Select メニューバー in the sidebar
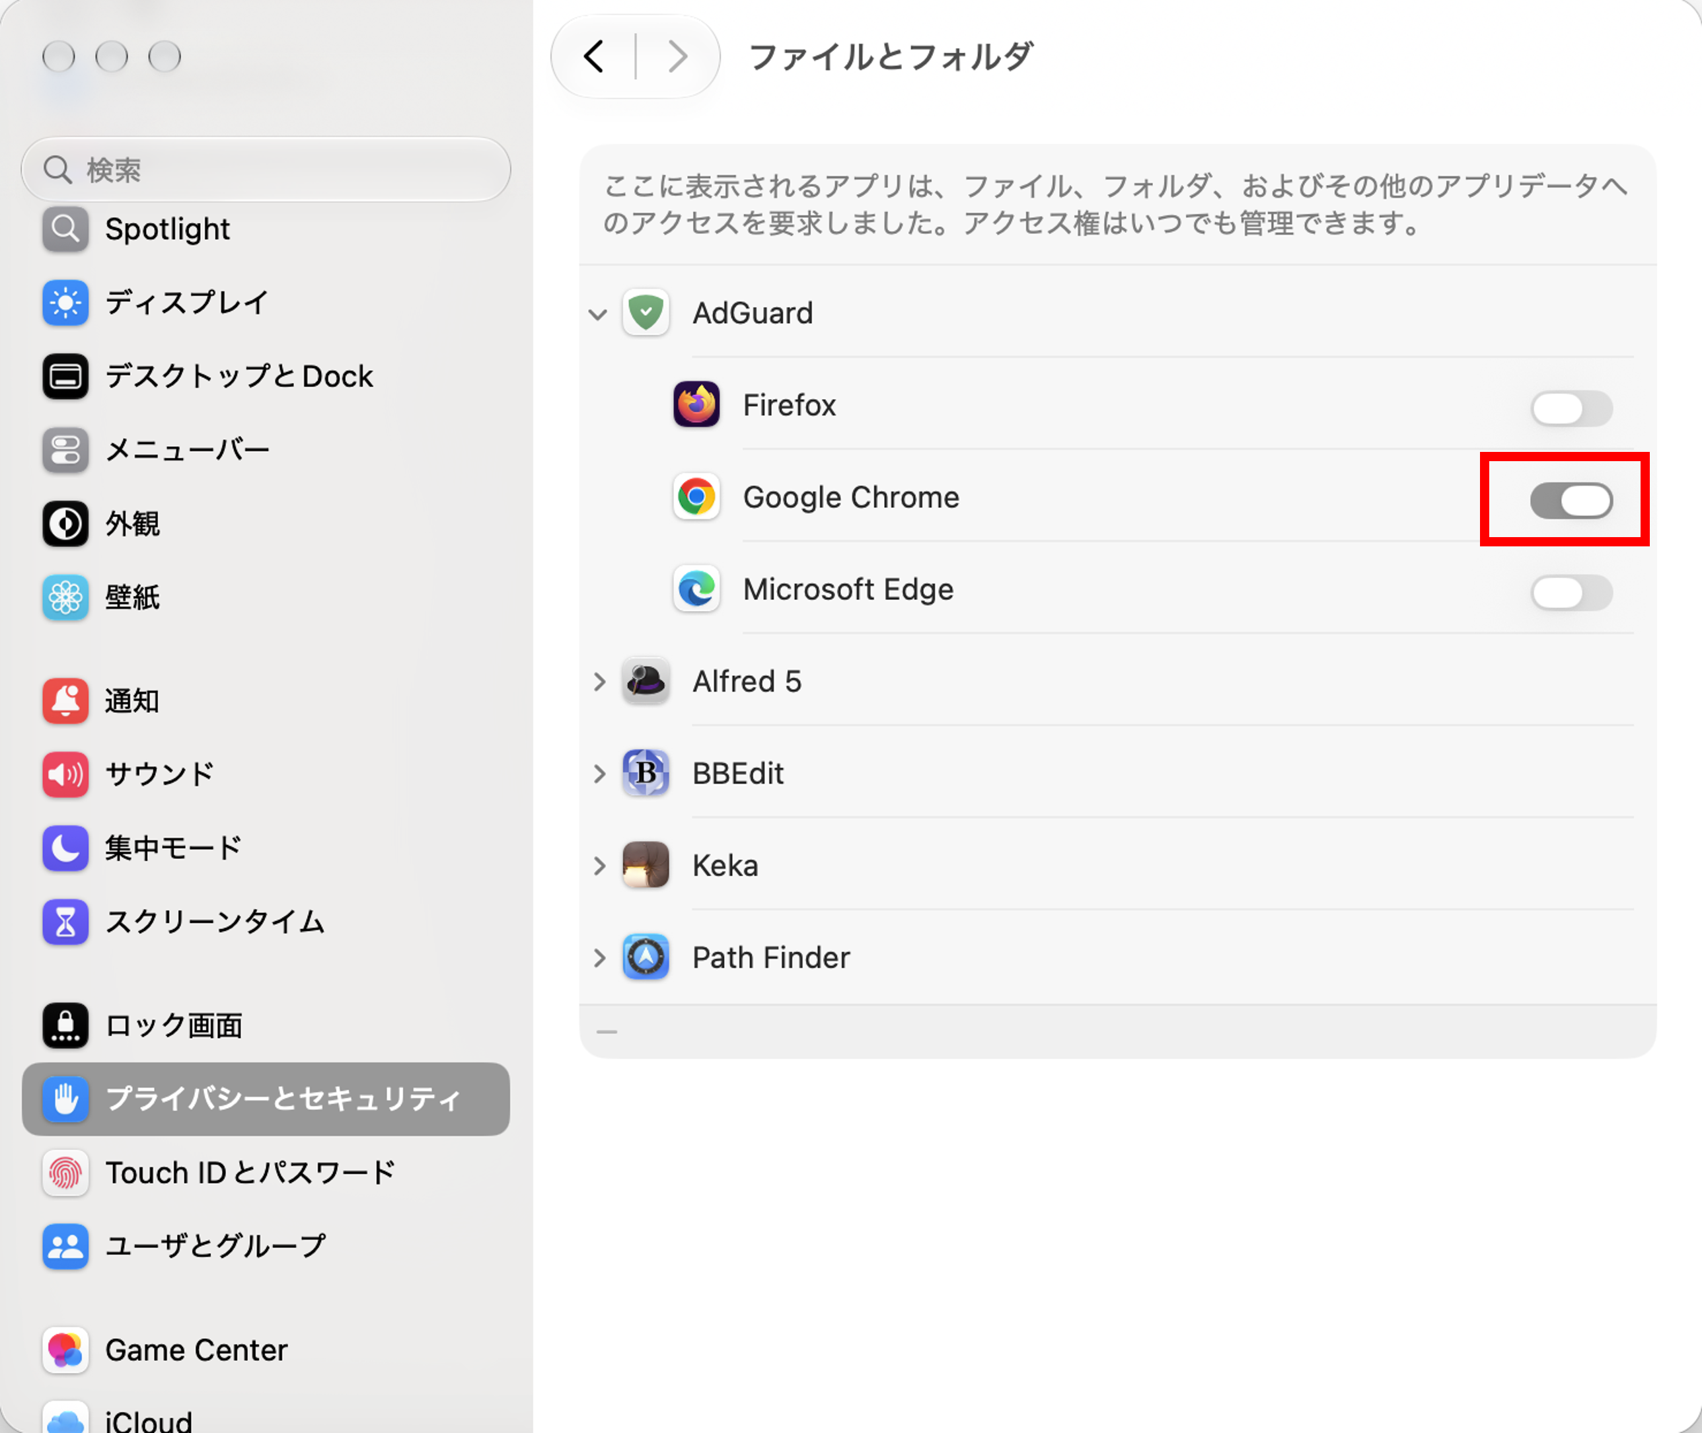Viewport: 1702px width, 1433px height. [x=266, y=450]
